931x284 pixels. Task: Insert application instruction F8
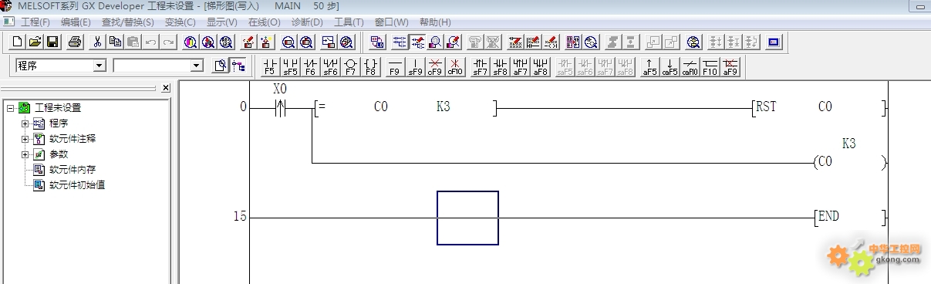pos(370,66)
